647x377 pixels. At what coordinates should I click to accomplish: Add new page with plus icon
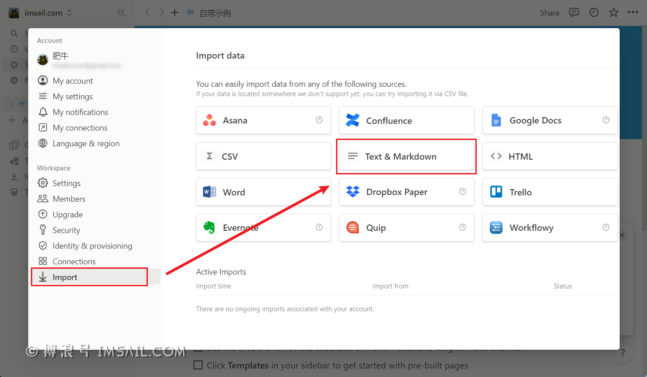[175, 13]
